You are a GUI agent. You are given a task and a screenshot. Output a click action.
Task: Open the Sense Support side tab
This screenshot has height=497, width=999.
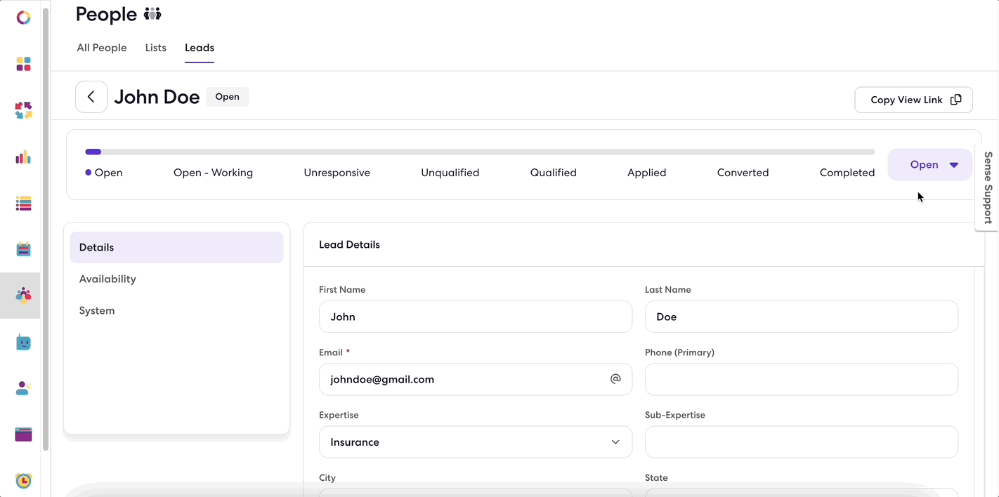(987, 187)
